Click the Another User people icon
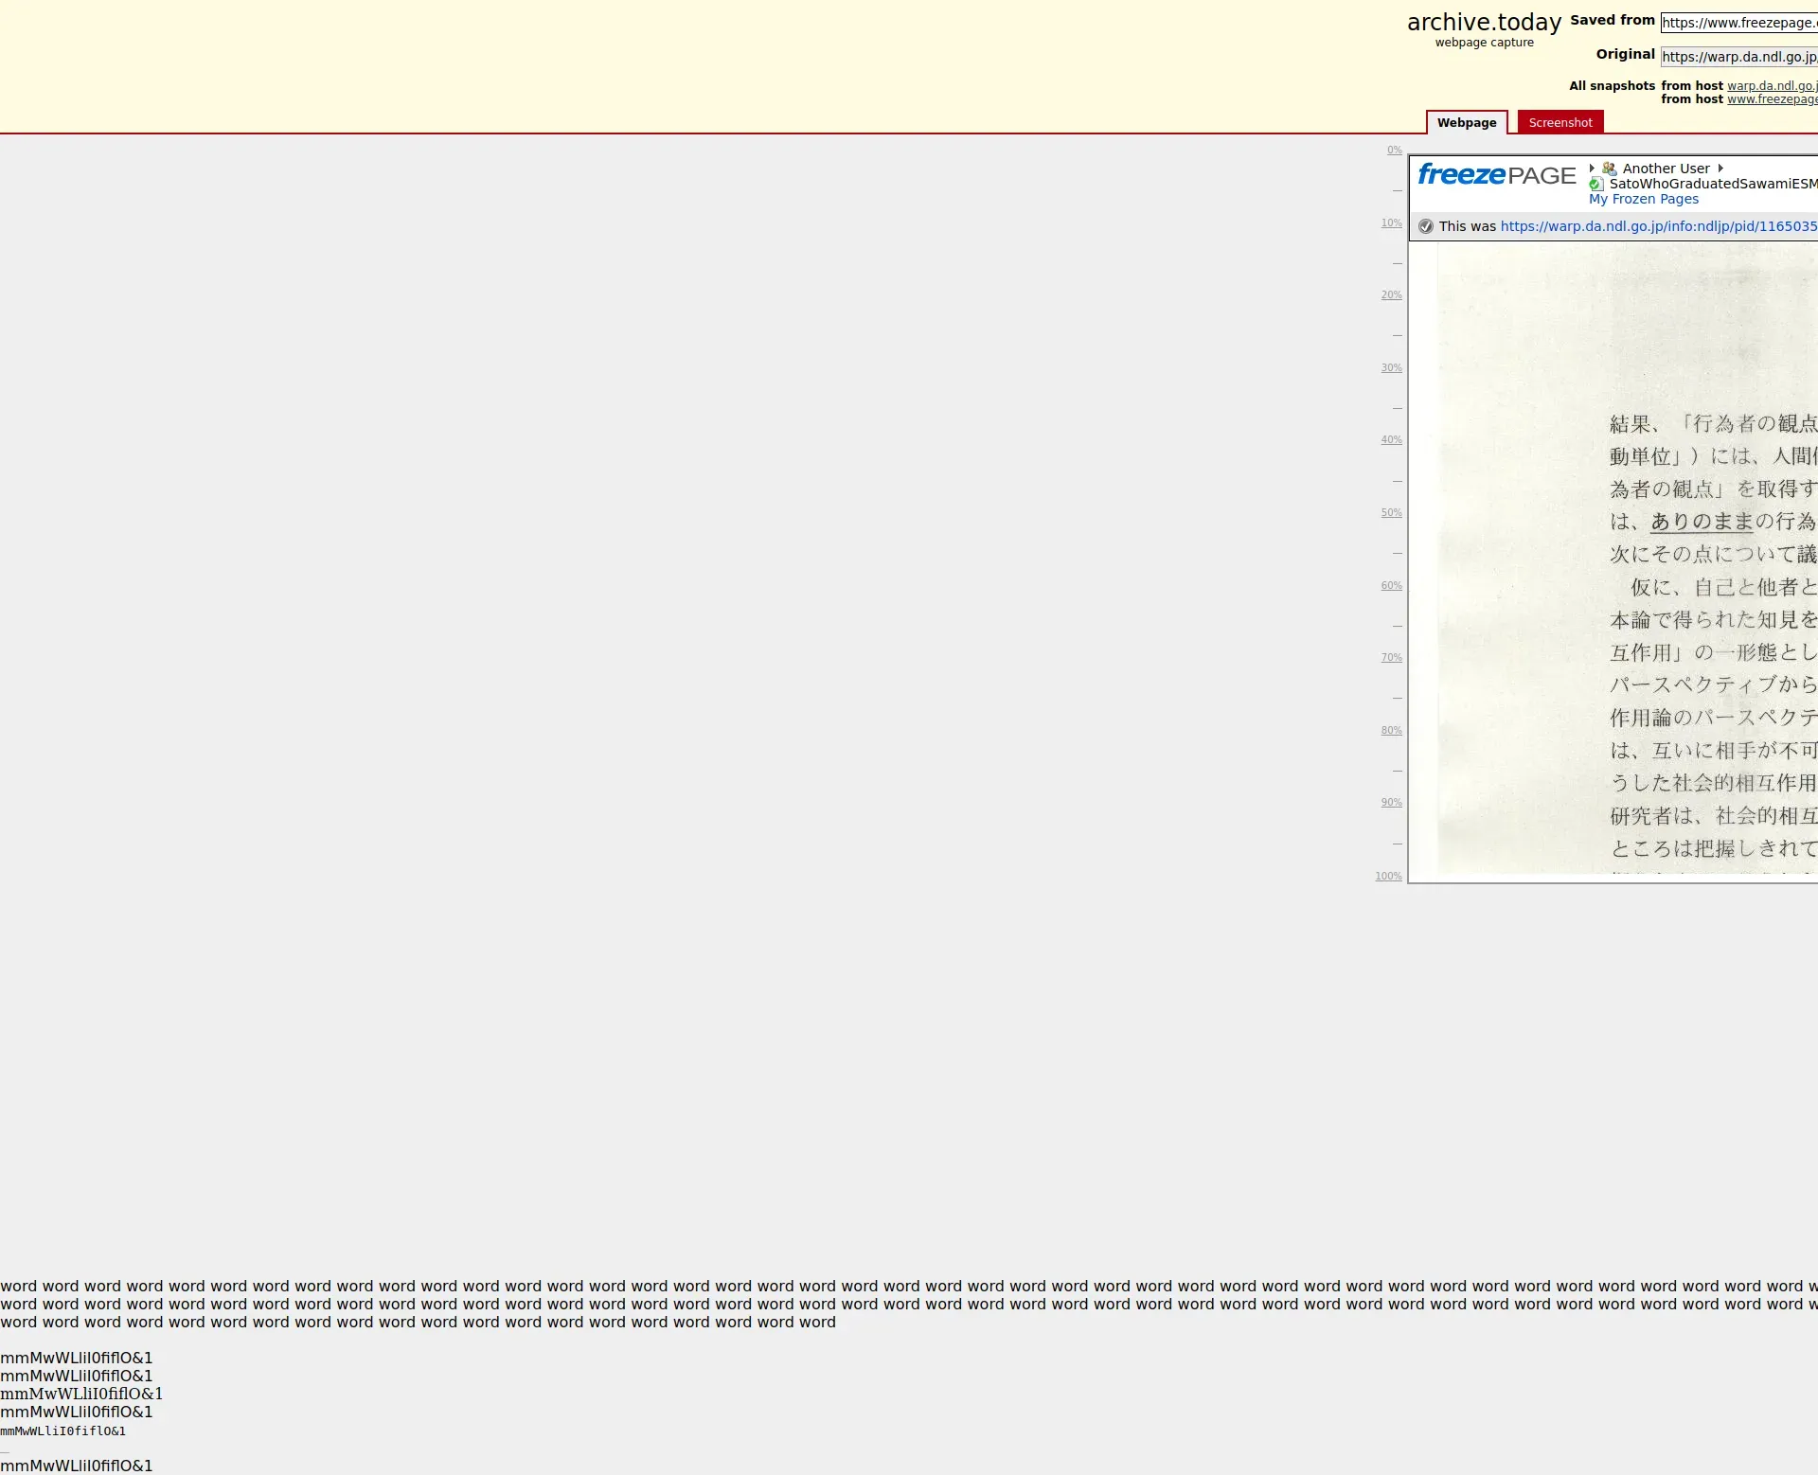 [1609, 169]
